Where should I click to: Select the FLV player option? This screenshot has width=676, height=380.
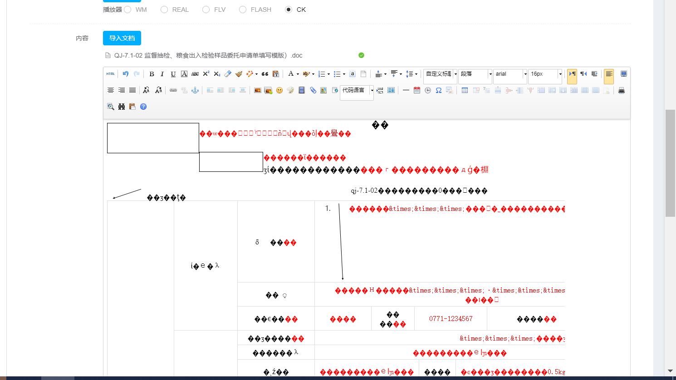click(206, 10)
